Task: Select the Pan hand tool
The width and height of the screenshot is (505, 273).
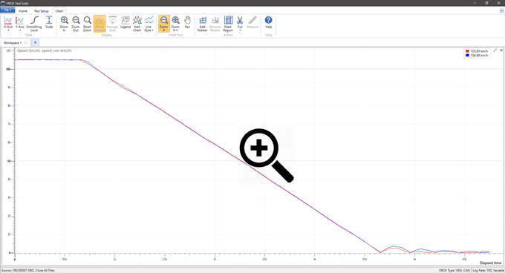Action: (x=187, y=22)
